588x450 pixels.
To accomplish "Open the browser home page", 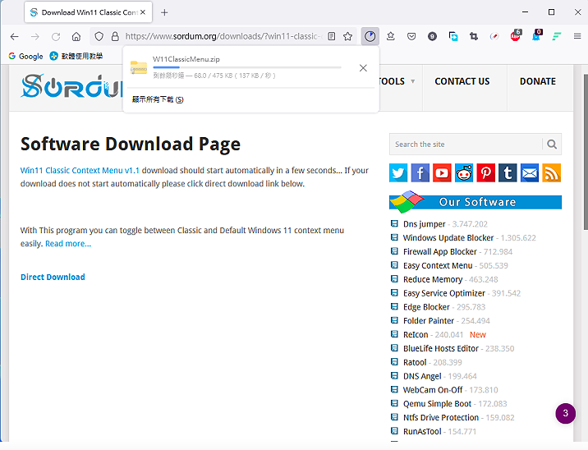I will [x=76, y=36].
